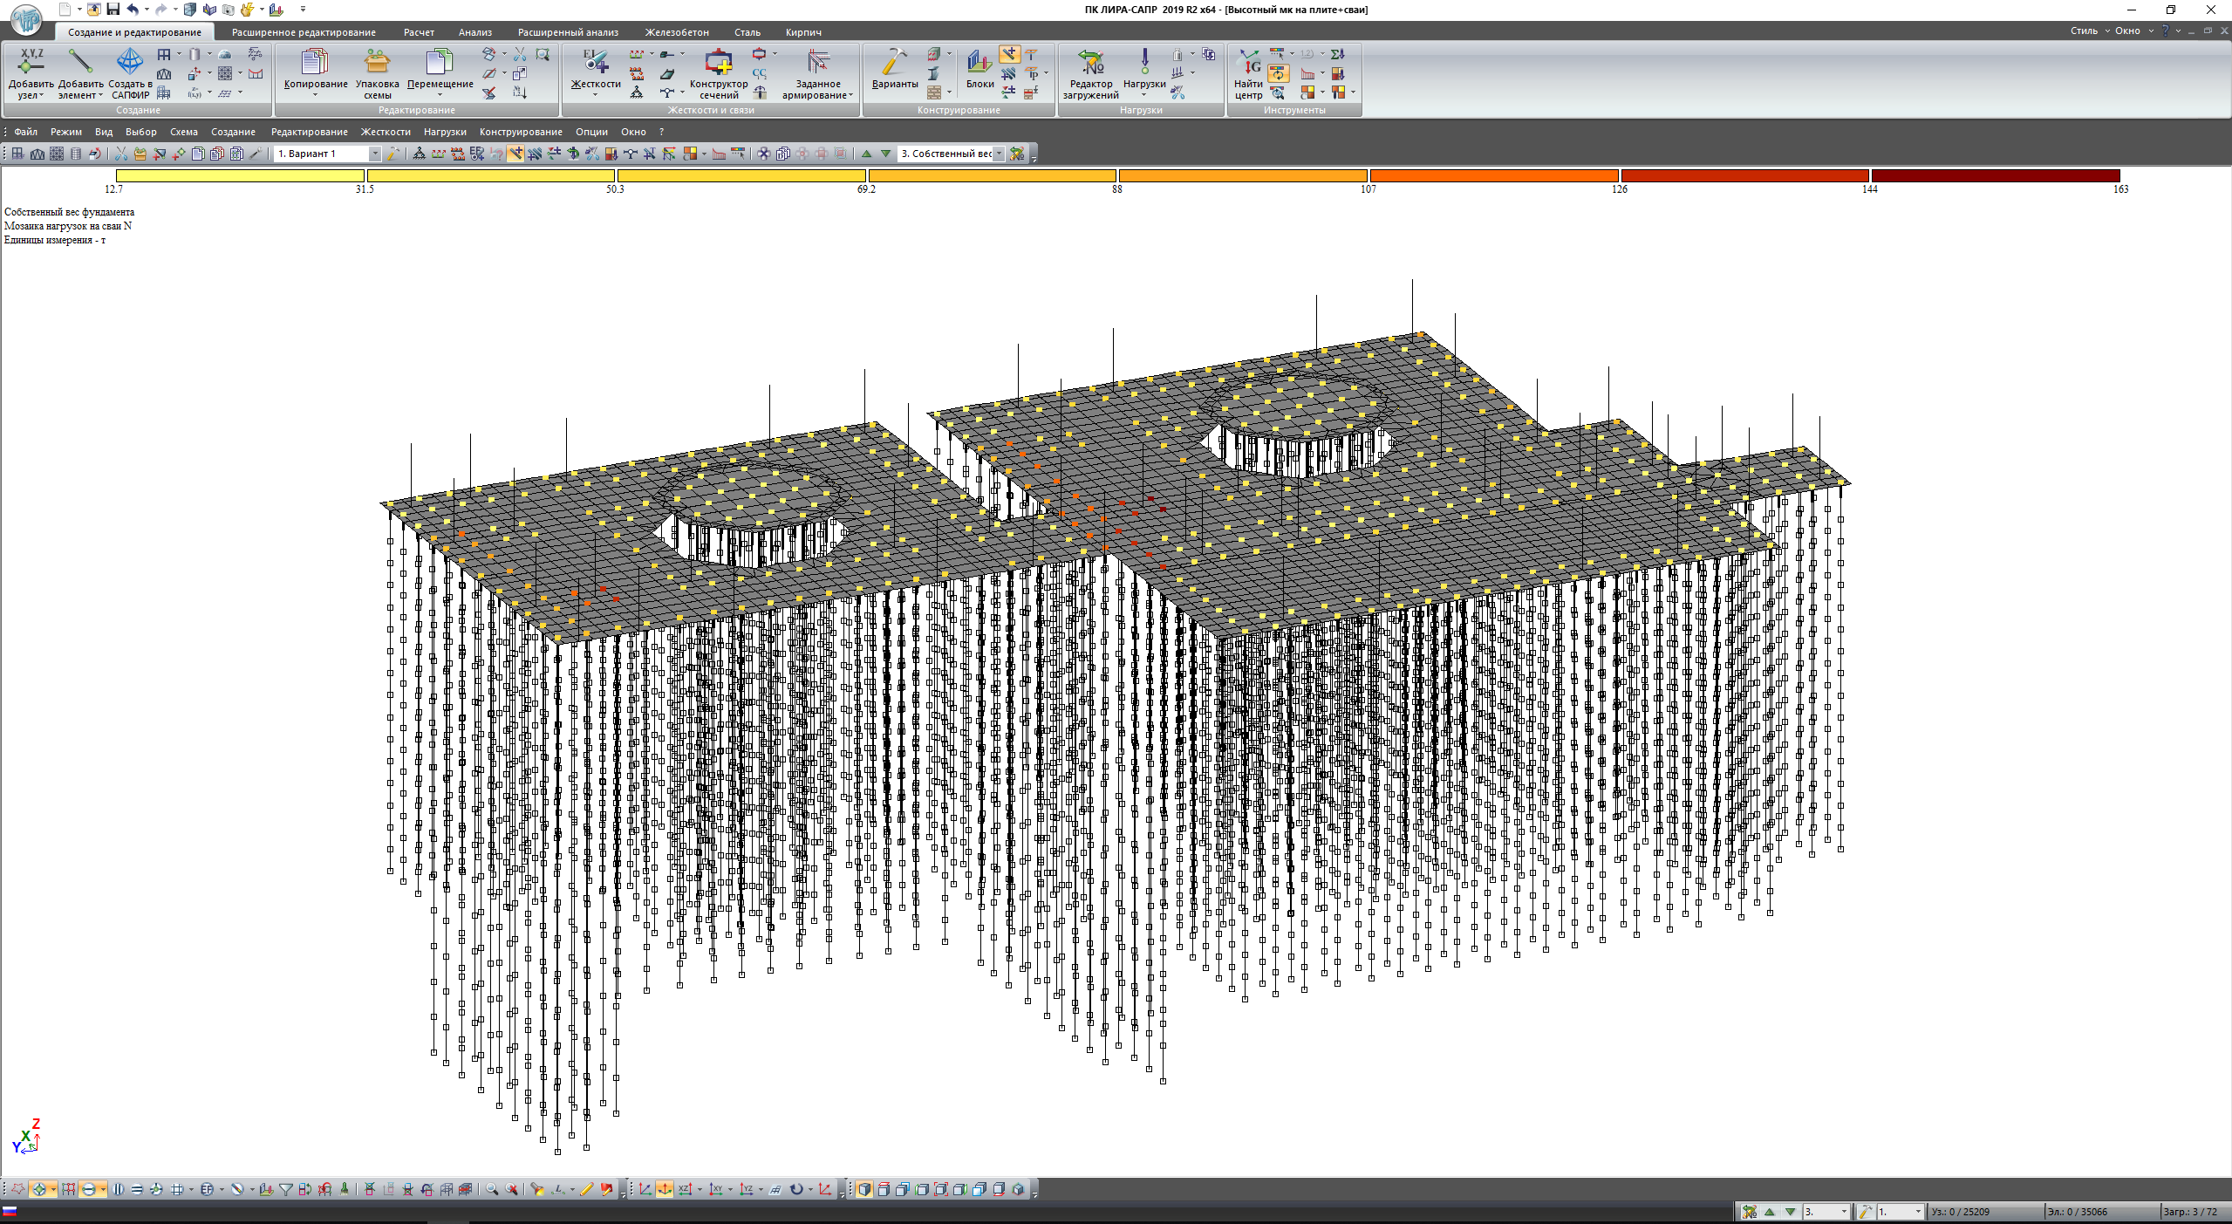This screenshot has width=2232, height=1224.
Task: Toggle the highlighted node-marking mode in bottom toolbar
Action: click(39, 1189)
